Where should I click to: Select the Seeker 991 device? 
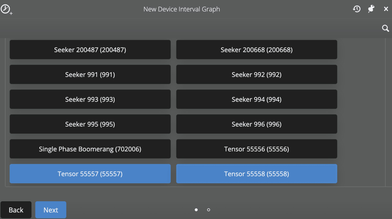pos(90,74)
